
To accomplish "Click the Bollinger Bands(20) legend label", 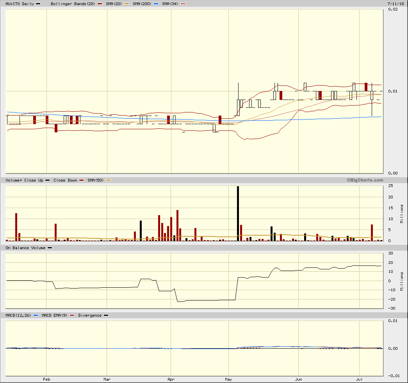I will click(73, 4).
